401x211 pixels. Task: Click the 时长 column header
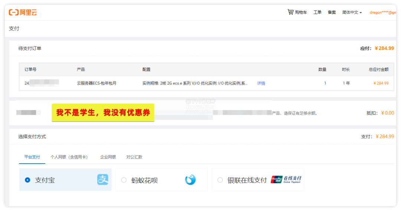(346, 69)
